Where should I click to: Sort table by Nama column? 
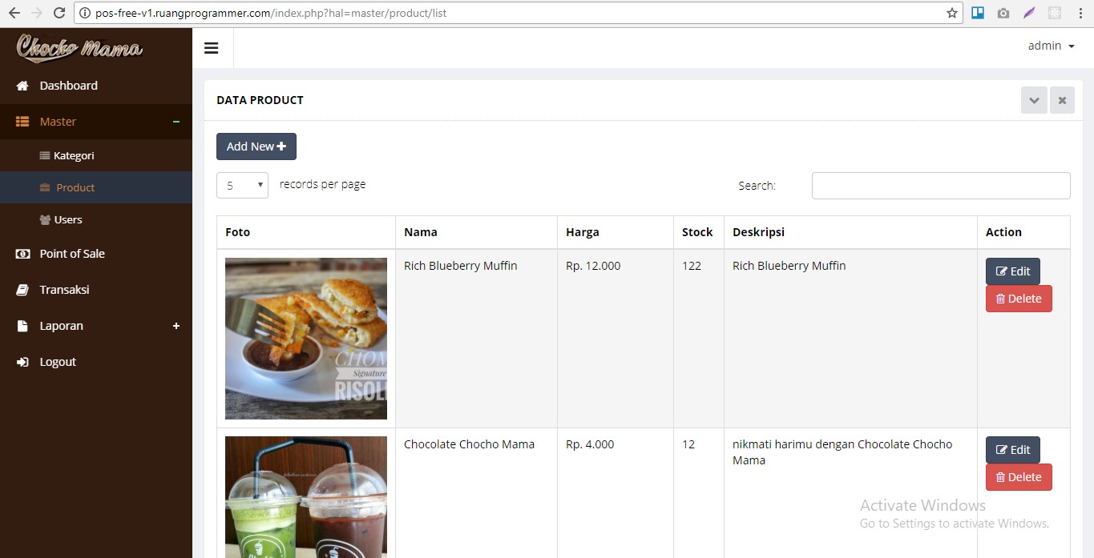click(x=476, y=232)
